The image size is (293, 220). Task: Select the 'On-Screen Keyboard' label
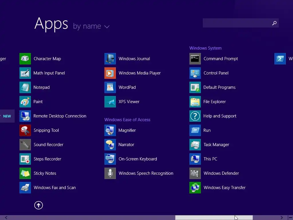coord(138,159)
